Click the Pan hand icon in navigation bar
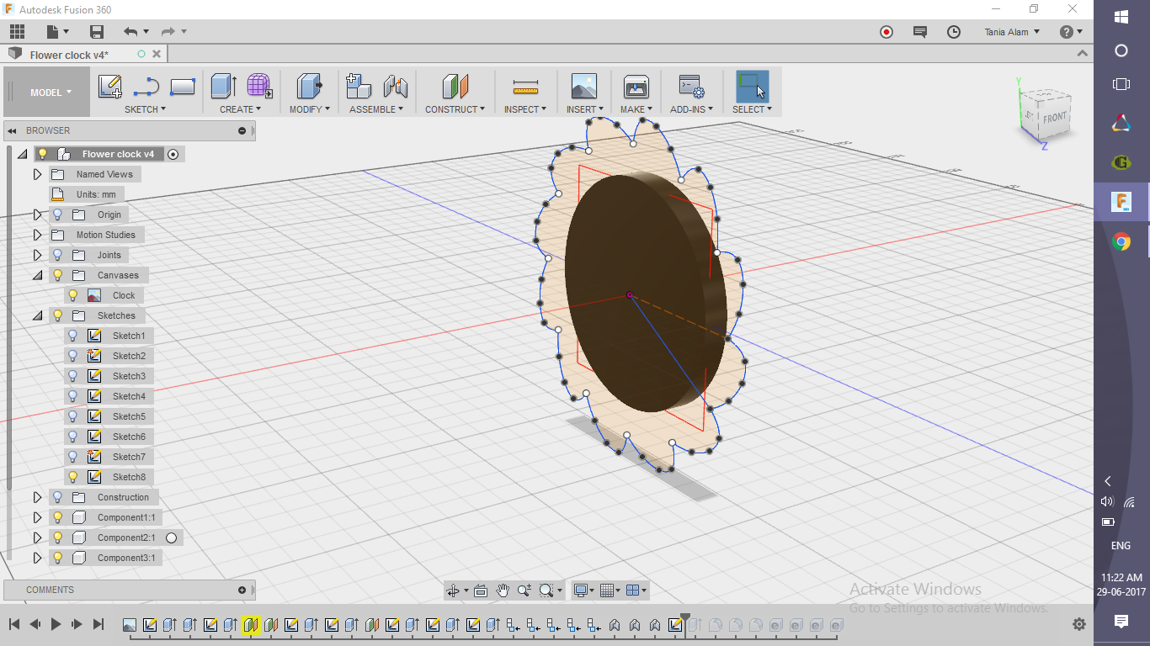This screenshot has width=1150, height=646. coord(503,590)
